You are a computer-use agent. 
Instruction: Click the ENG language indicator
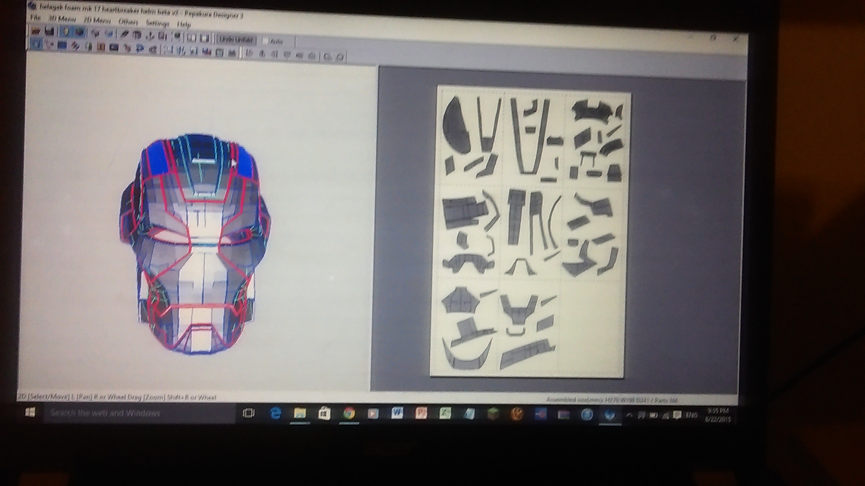(691, 415)
